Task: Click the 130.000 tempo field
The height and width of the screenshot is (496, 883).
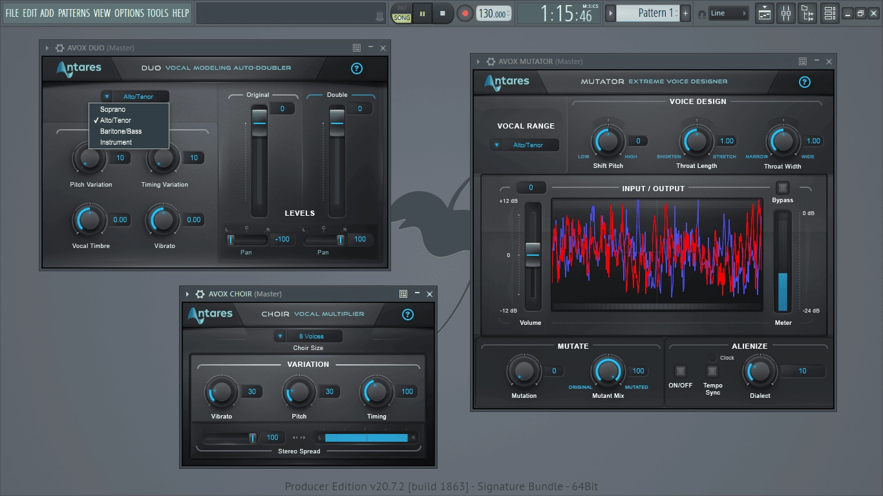Action: point(493,14)
